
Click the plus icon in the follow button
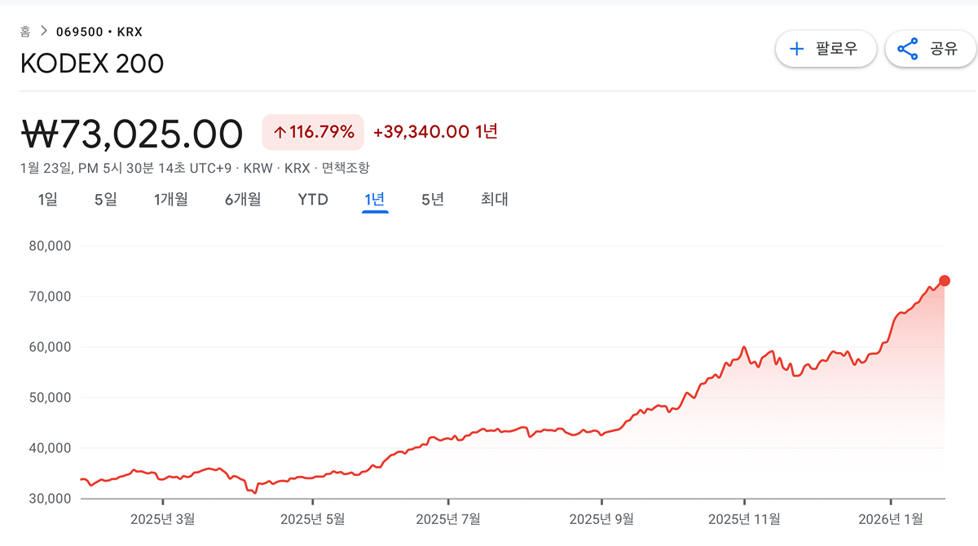[x=797, y=49]
